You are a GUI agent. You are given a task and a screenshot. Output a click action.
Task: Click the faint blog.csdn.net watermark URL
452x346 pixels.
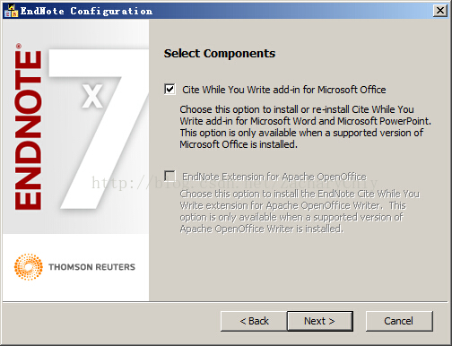coord(235,183)
